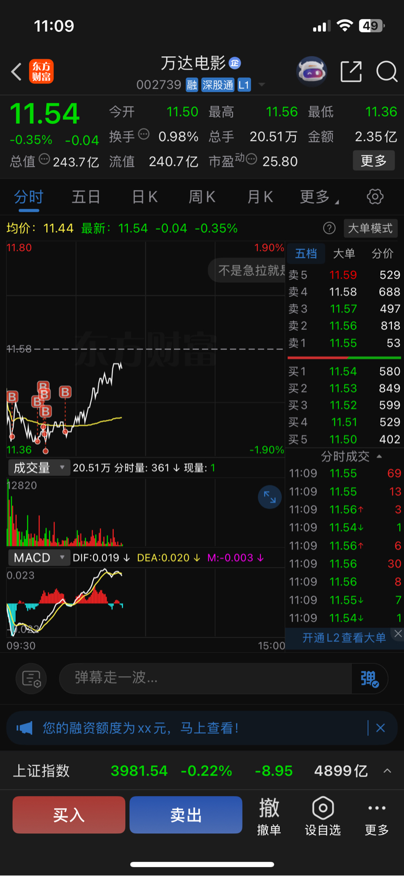Open the bottom 更多 three-dots icon
The height and width of the screenshot is (876, 404).
pyautogui.click(x=377, y=816)
